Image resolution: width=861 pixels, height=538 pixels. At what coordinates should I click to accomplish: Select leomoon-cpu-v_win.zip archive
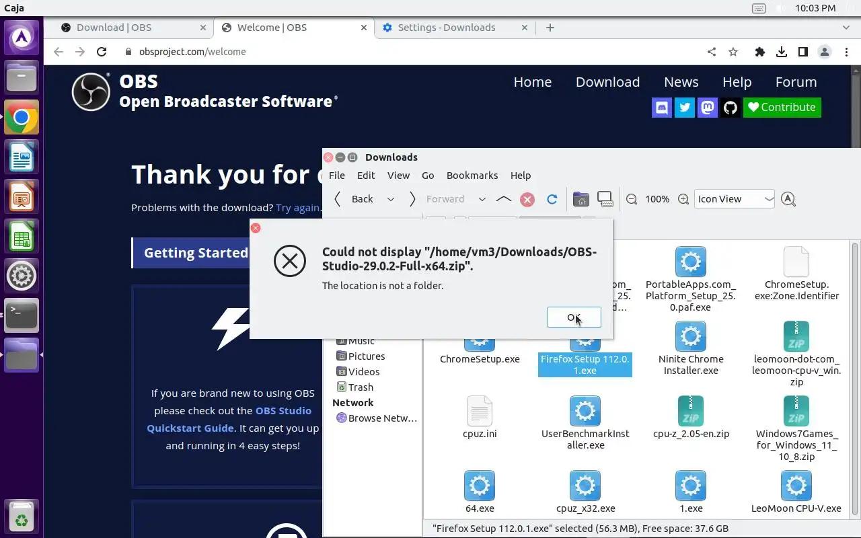(796, 354)
